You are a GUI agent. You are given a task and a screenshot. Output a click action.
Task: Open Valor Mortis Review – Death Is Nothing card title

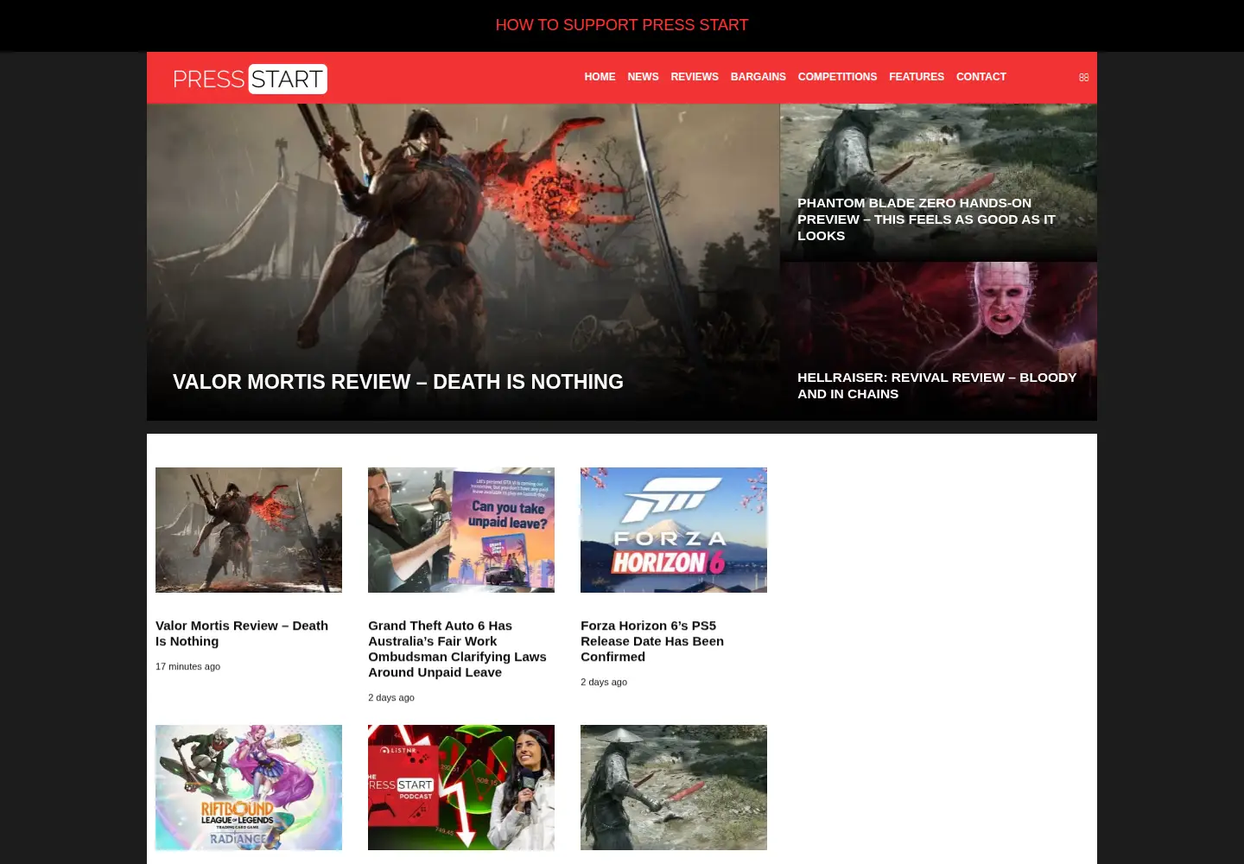point(242,633)
